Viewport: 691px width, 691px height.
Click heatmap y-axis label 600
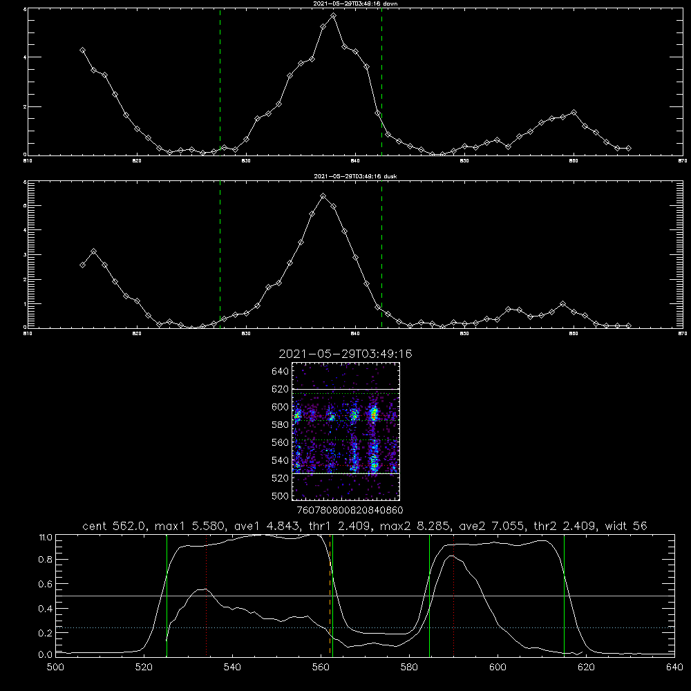pyautogui.click(x=281, y=407)
